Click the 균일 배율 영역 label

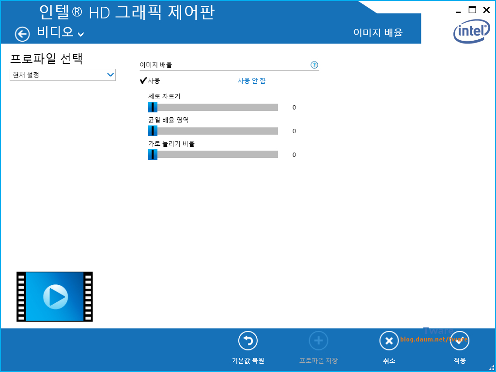click(168, 120)
